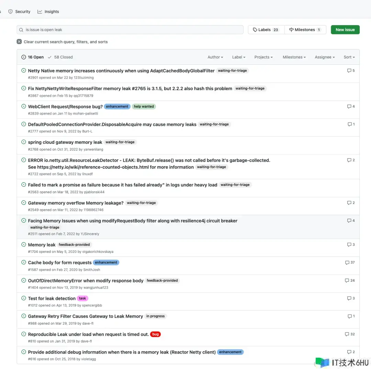Open 'spring cloud gateway memory leak' issue
The image size is (371, 369).
coord(65,142)
